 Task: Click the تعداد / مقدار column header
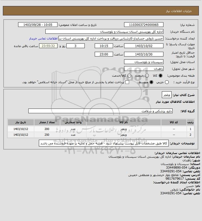[47, 122]
